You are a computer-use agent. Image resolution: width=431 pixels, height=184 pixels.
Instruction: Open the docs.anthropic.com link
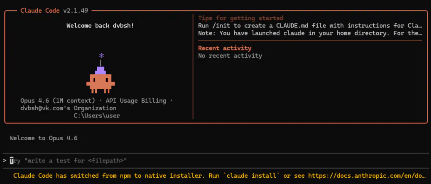click(x=368, y=176)
